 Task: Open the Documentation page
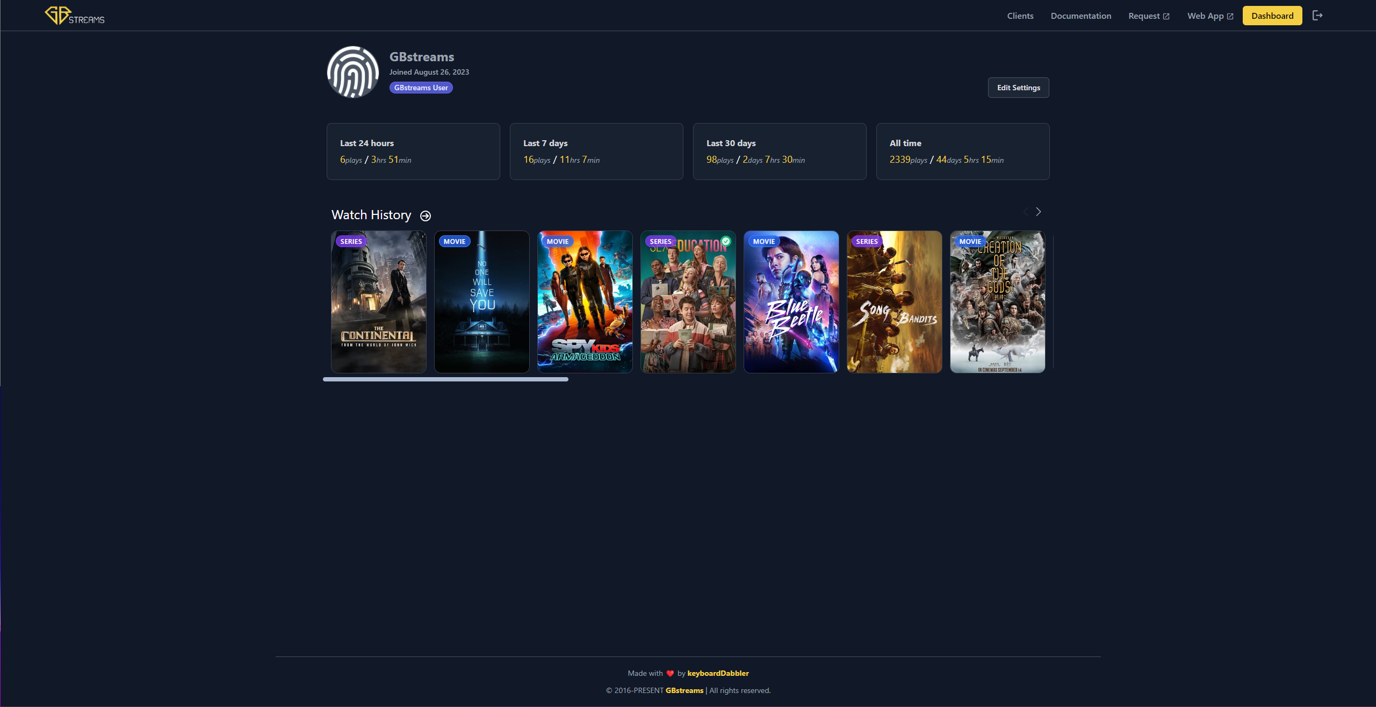point(1081,16)
